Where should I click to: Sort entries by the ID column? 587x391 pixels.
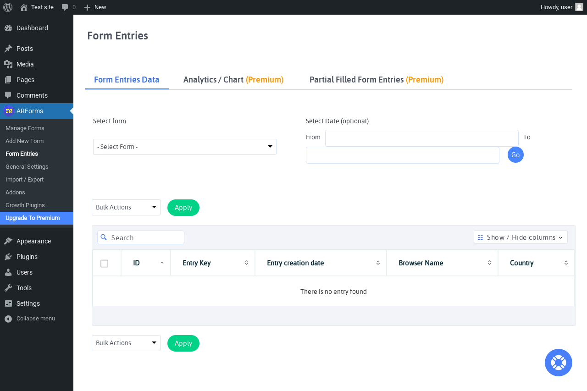(146, 263)
